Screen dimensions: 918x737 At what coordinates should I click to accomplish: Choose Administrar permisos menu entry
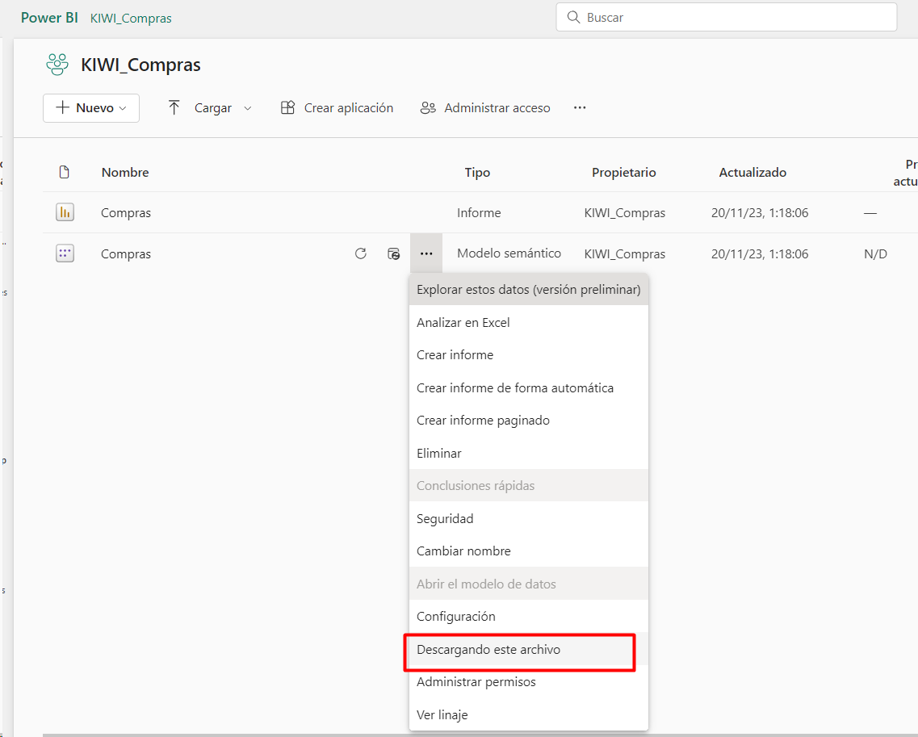coord(529,682)
